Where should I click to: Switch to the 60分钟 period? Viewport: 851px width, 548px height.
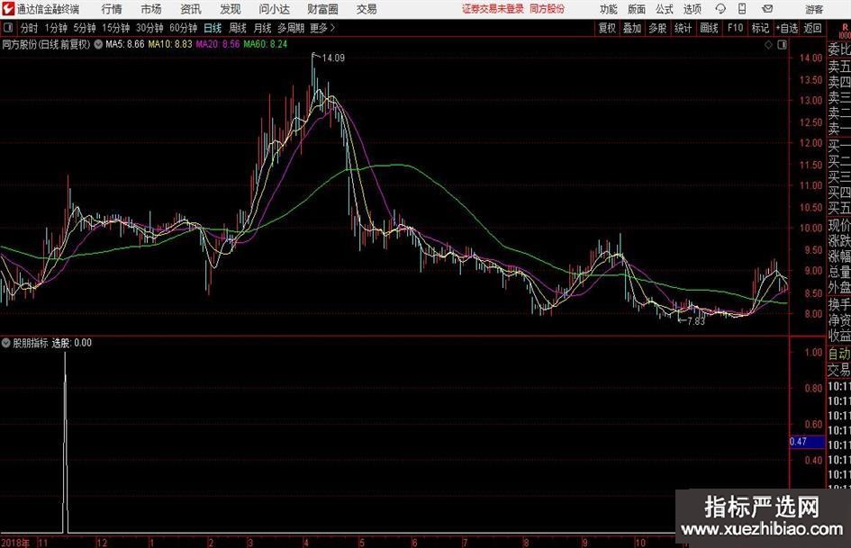tap(183, 28)
